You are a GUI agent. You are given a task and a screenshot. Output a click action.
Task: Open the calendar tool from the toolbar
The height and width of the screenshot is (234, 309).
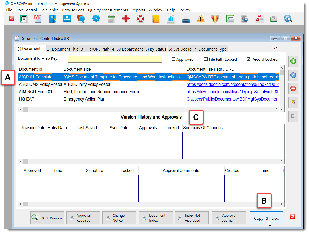(111, 19)
